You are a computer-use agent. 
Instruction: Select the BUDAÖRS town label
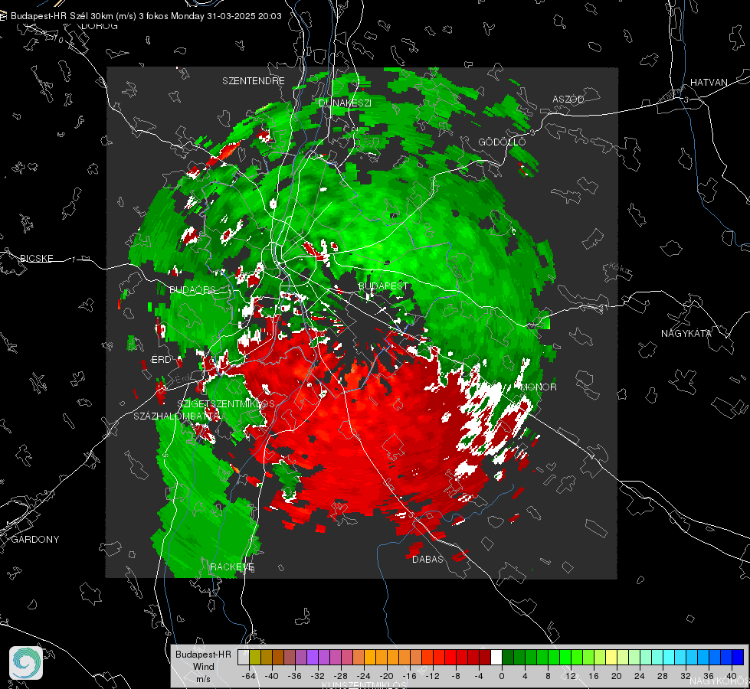coord(192,290)
